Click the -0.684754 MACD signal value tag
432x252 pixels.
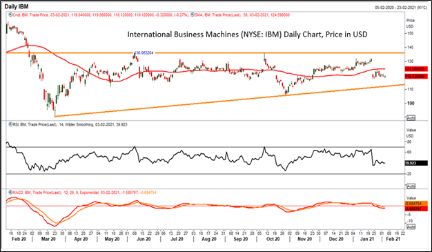[416, 204]
